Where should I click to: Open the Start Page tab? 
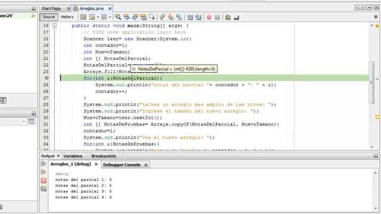point(51,8)
